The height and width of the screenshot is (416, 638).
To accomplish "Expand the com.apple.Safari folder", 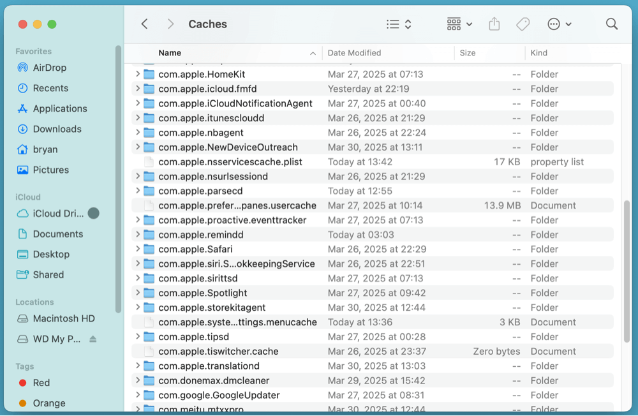I will point(138,249).
